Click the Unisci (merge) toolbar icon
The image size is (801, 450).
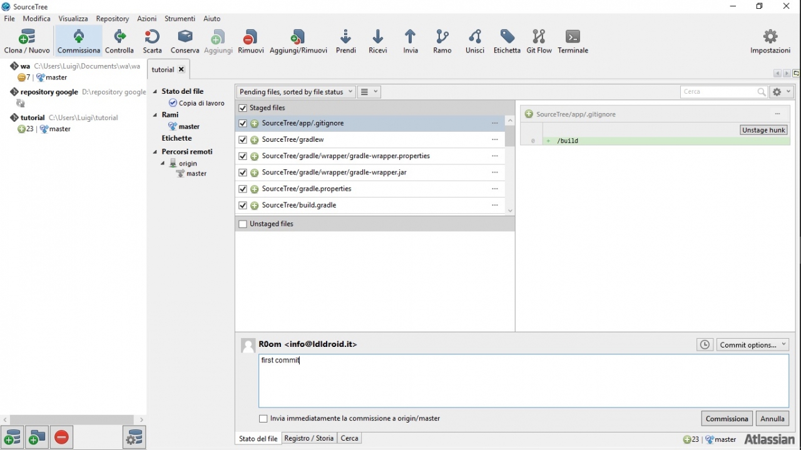coord(475,41)
